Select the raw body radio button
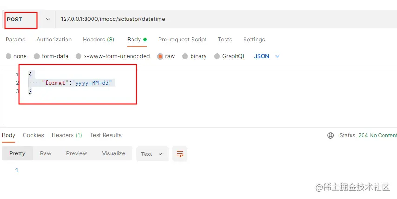 (x=160, y=56)
